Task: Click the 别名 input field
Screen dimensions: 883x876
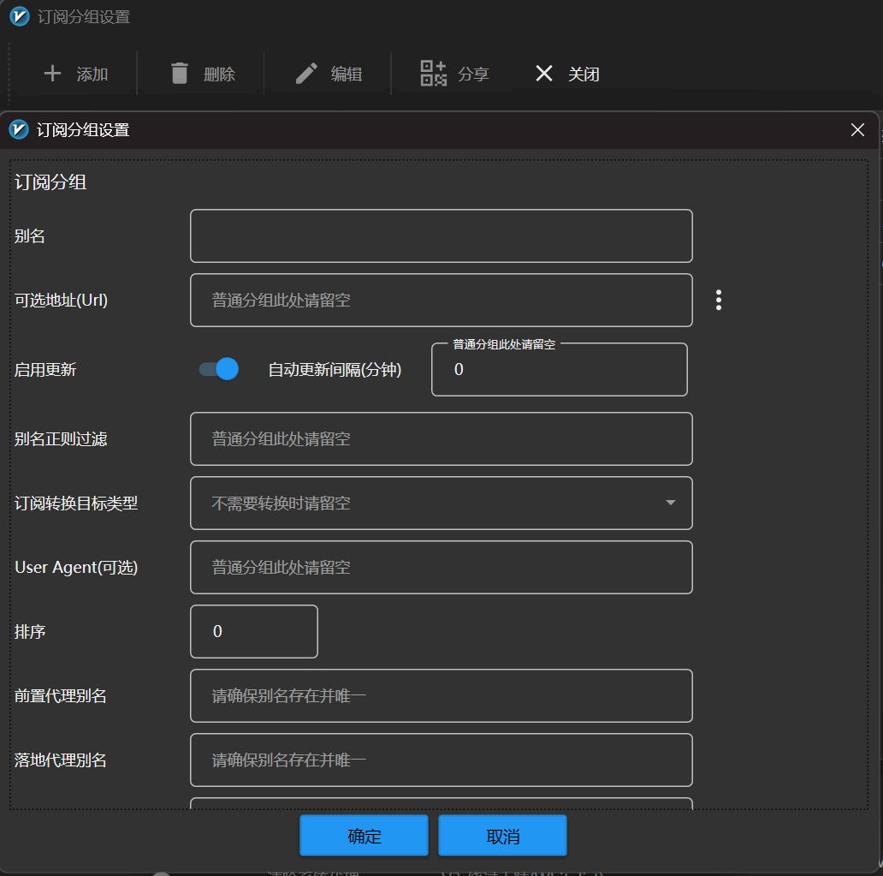Action: click(x=441, y=235)
